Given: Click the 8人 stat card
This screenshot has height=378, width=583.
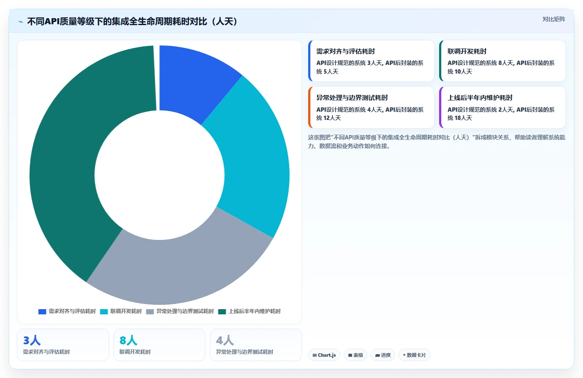Looking at the screenshot, I should point(160,345).
